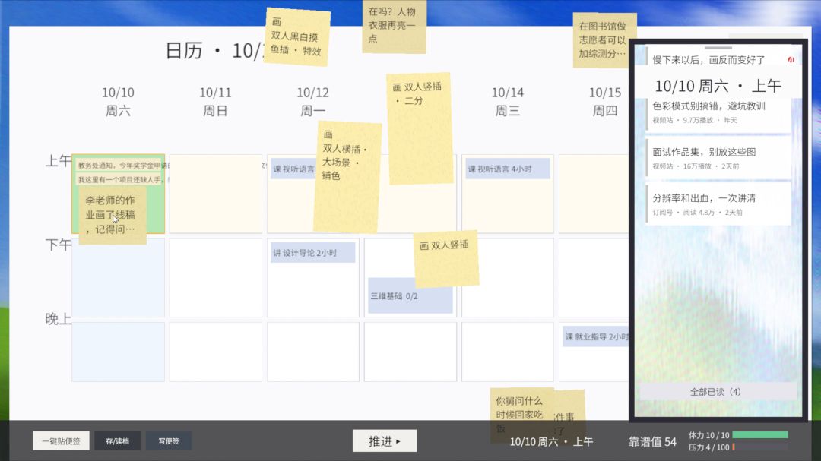Click the 上午 row label
This screenshot has height=461, width=821.
pos(58,161)
